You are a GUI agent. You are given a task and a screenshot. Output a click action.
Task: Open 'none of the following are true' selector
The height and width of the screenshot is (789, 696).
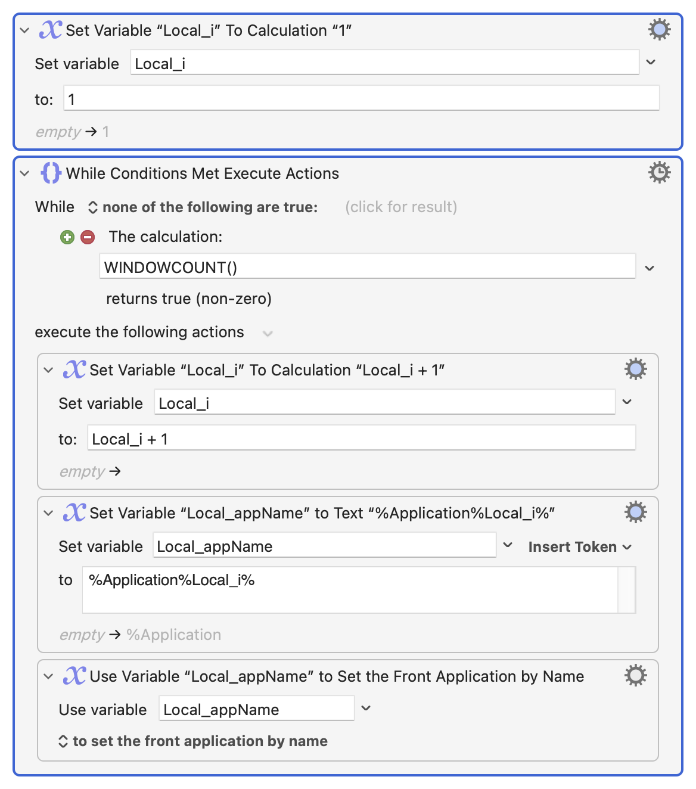[x=203, y=207]
